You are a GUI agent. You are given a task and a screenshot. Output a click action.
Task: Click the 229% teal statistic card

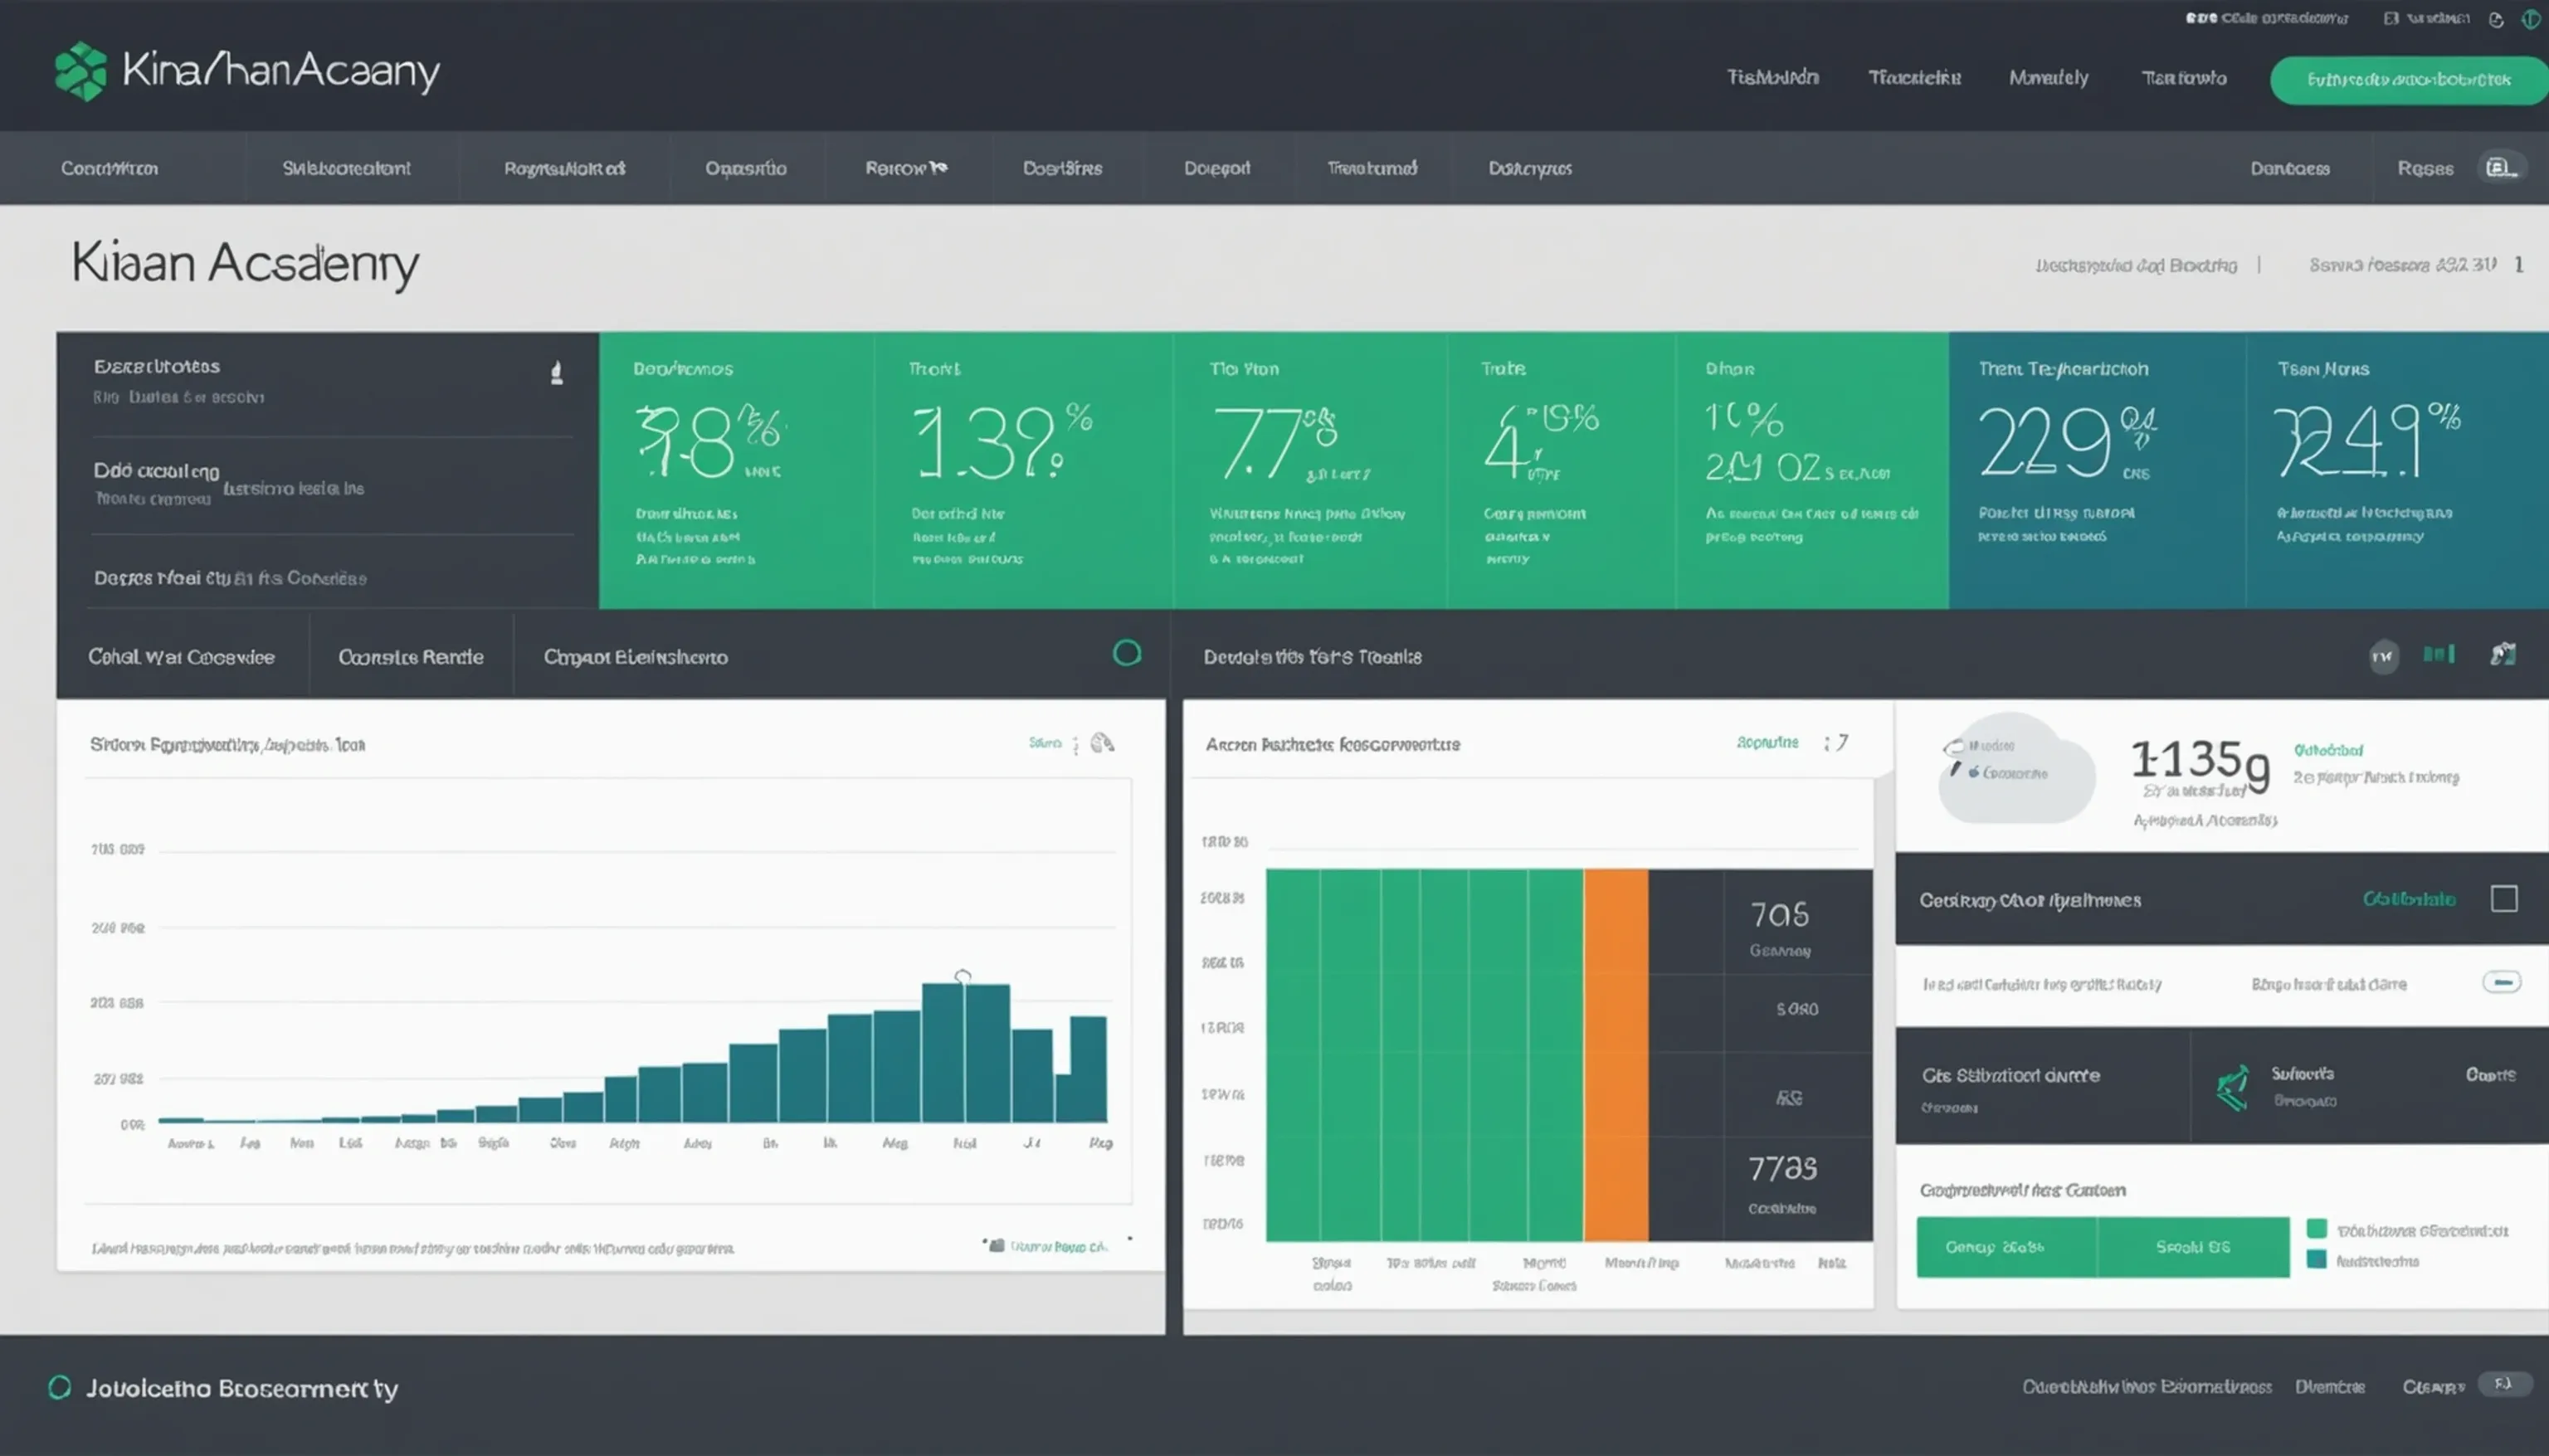point(2096,470)
